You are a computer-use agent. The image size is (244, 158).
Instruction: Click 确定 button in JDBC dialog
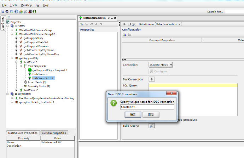pyautogui.click(x=133, y=114)
